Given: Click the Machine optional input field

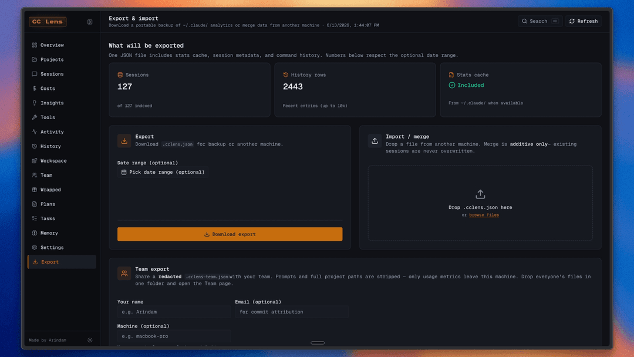Looking at the screenshot, I should pyautogui.click(x=174, y=336).
